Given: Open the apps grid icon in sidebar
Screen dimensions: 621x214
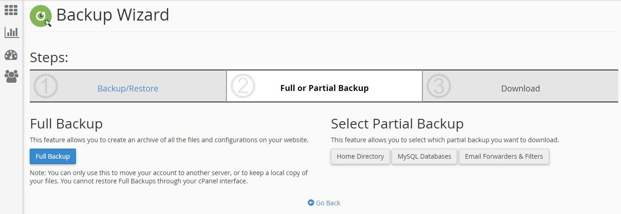Looking at the screenshot, I should click(11, 10).
